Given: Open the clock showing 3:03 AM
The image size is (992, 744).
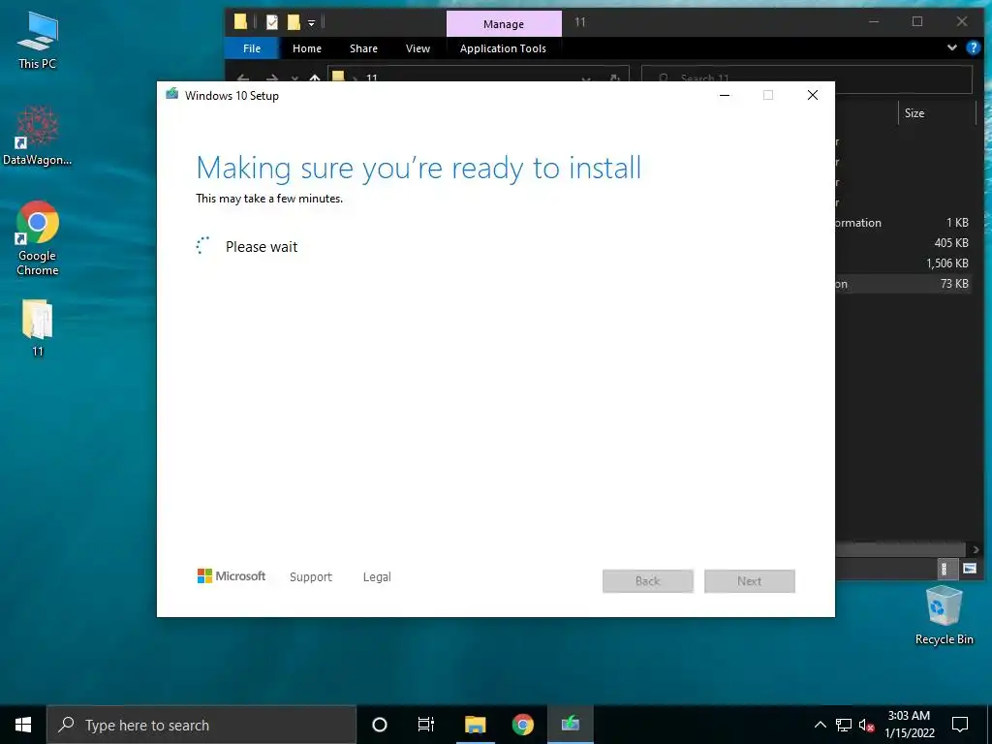Looking at the screenshot, I should pos(909,725).
